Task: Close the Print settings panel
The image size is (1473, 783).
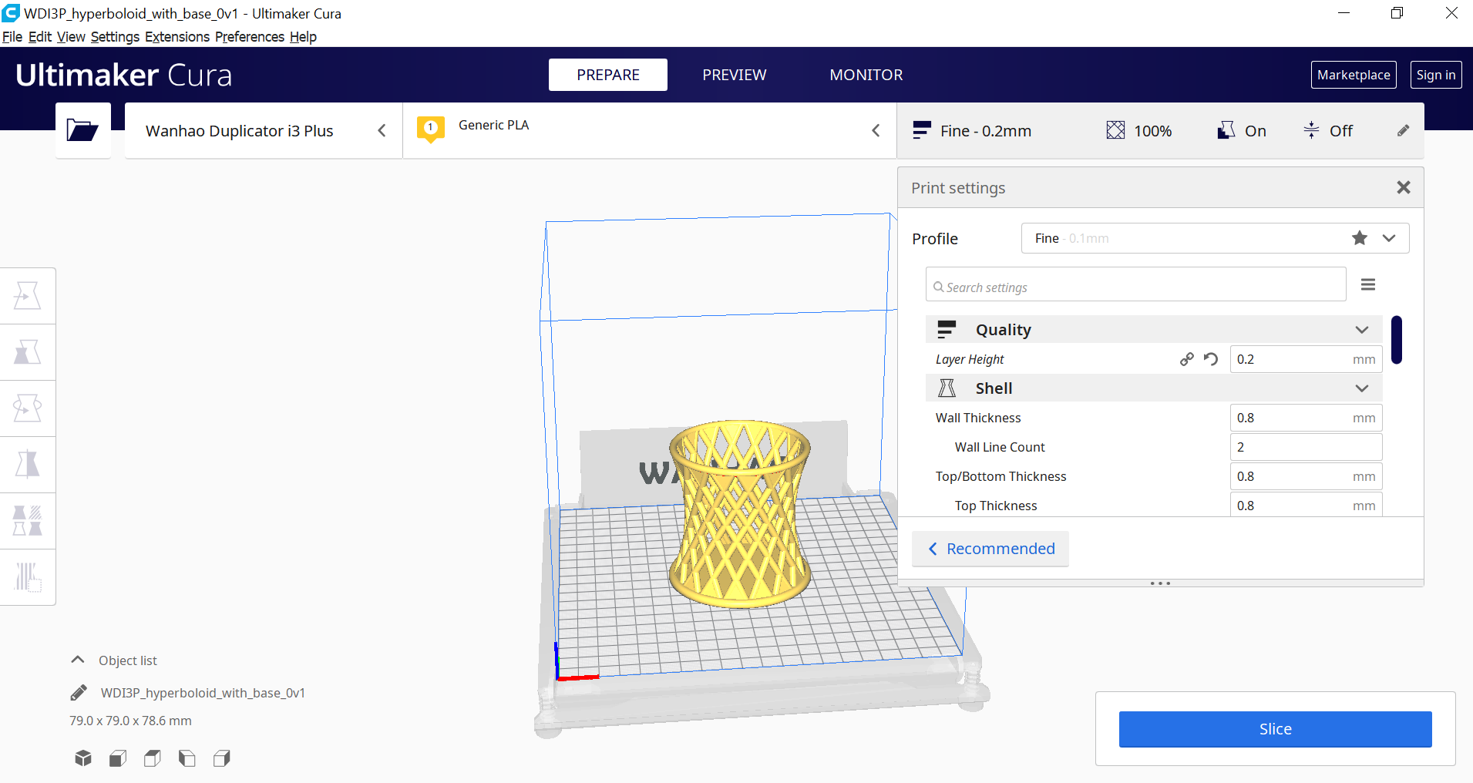Action: point(1404,187)
